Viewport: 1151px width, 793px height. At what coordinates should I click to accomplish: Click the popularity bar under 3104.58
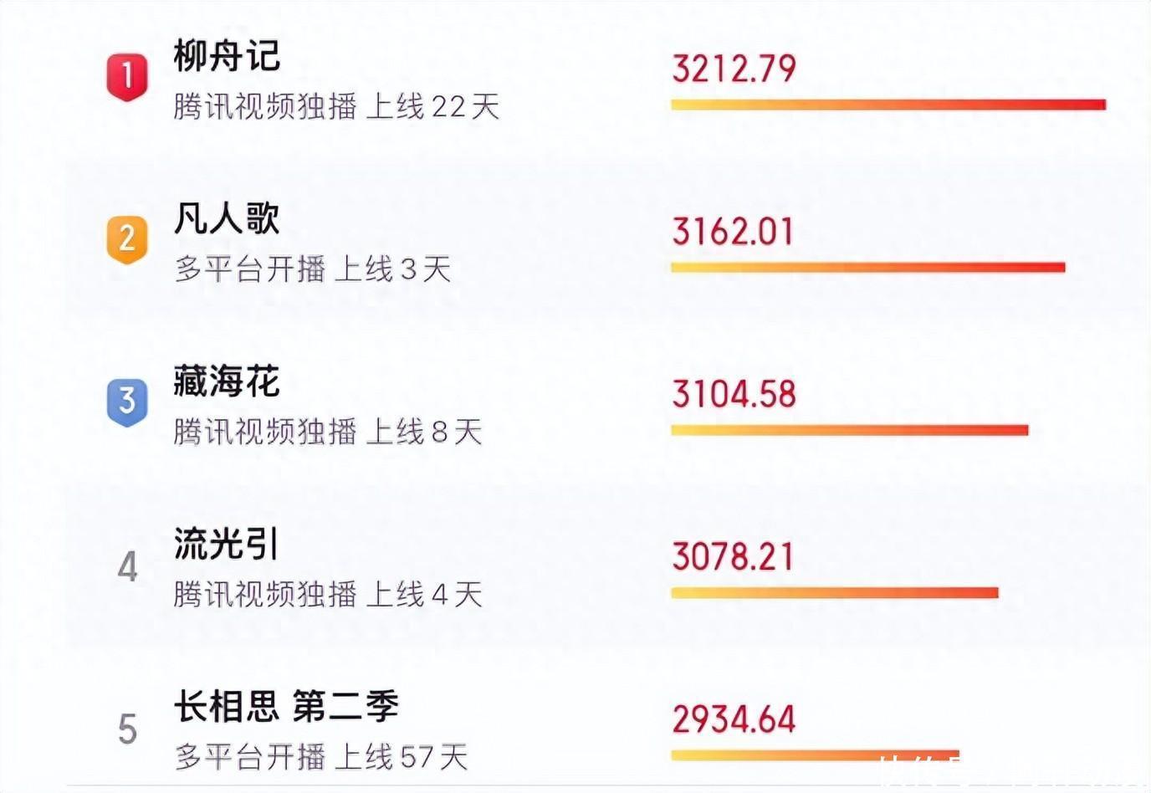tap(849, 431)
